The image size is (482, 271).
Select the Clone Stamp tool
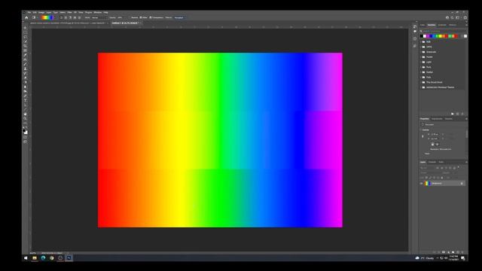click(x=25, y=69)
